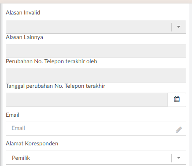
Task: Click the pencil edit icon in Email field
Action: pos(179,130)
